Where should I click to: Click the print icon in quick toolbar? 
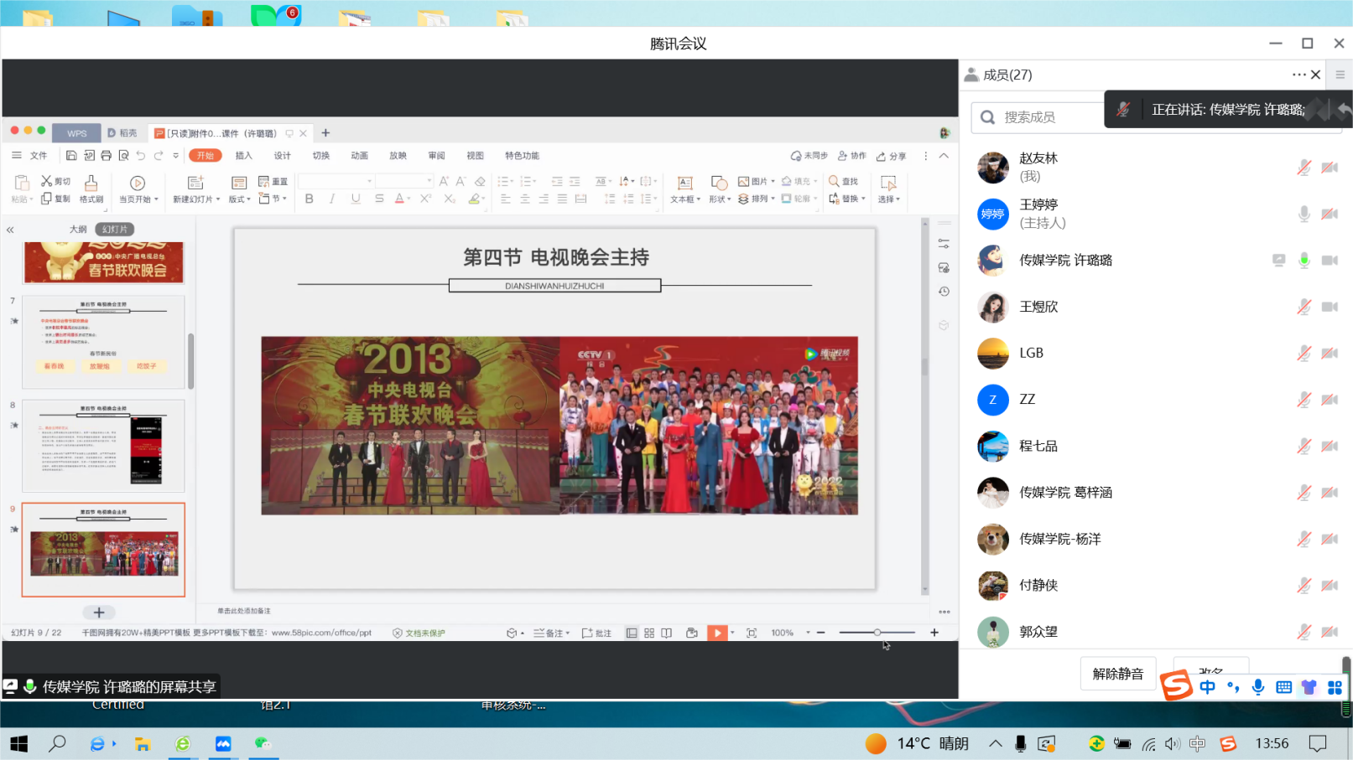coord(106,156)
